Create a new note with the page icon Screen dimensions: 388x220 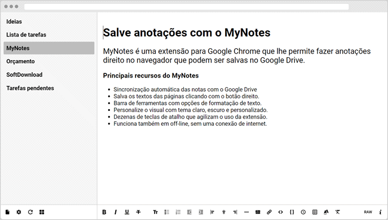tap(7, 212)
